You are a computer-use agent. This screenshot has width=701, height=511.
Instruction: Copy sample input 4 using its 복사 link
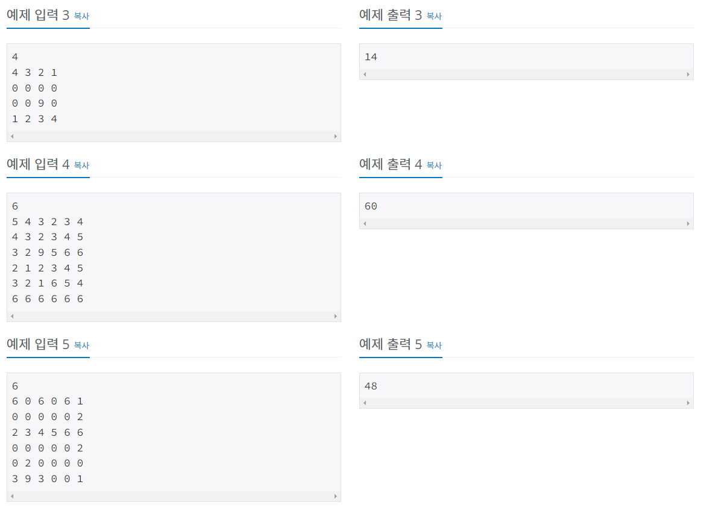pyautogui.click(x=81, y=166)
